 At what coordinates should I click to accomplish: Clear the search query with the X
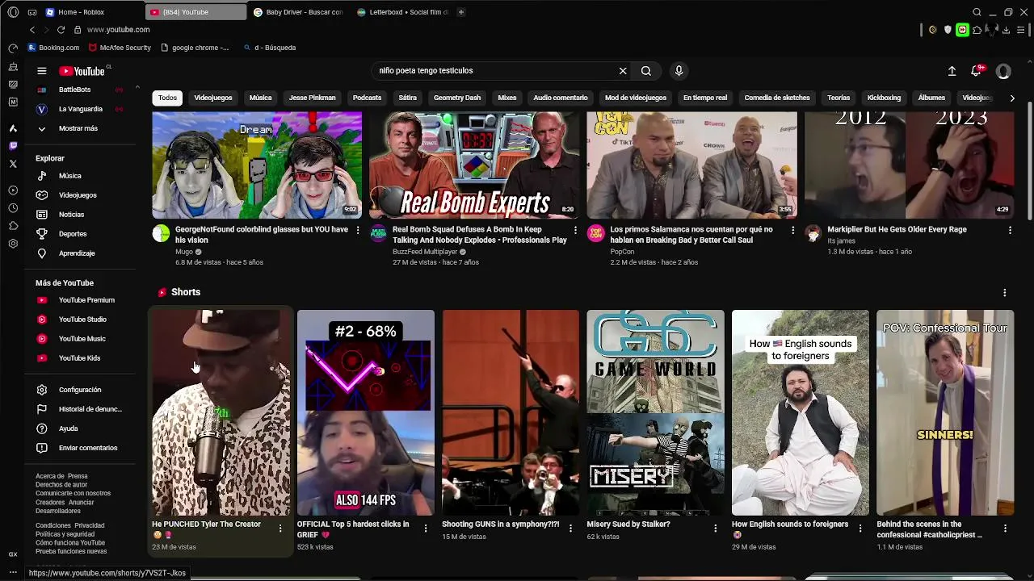pos(623,71)
